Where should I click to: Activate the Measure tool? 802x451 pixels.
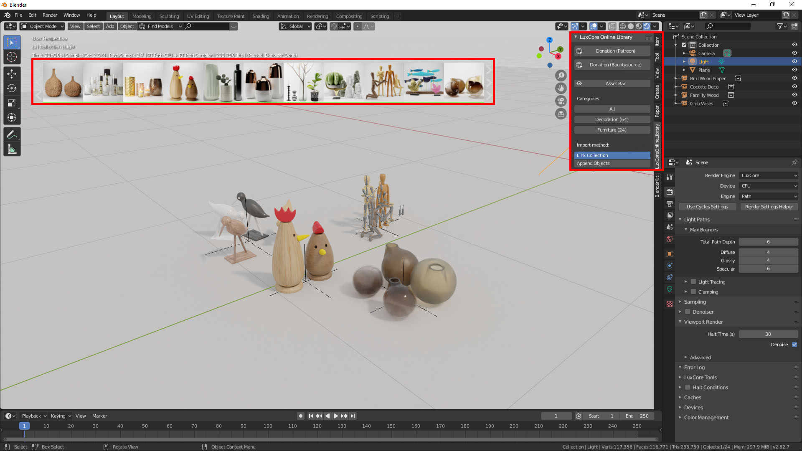(x=12, y=149)
